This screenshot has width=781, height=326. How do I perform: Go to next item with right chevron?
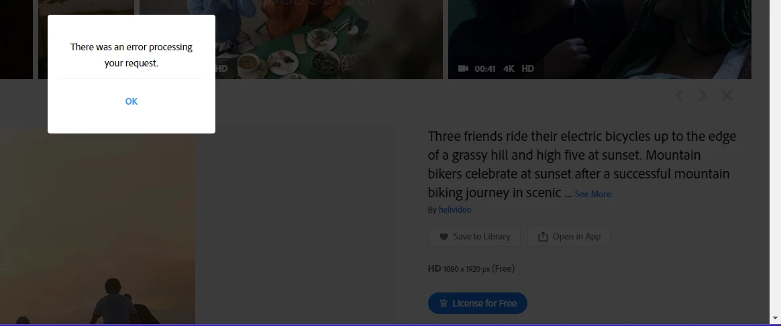(x=702, y=95)
